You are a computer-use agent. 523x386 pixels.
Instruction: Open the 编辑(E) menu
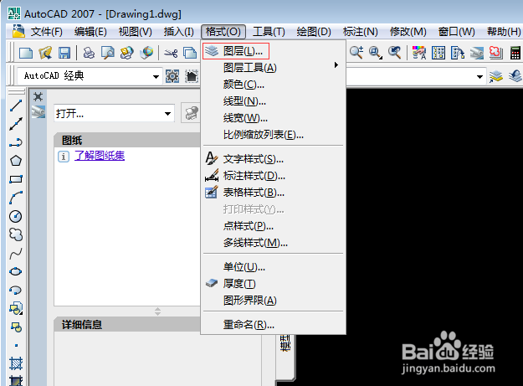90,32
